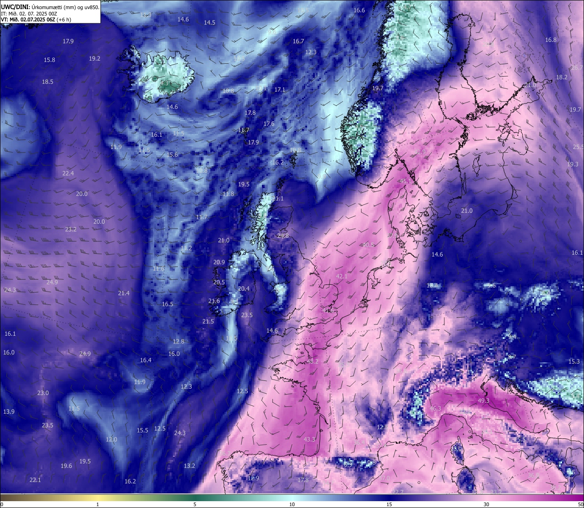Click the 19.2 value near Iceland
Image resolution: width=584 pixels, height=508 pixels.
tap(94, 58)
